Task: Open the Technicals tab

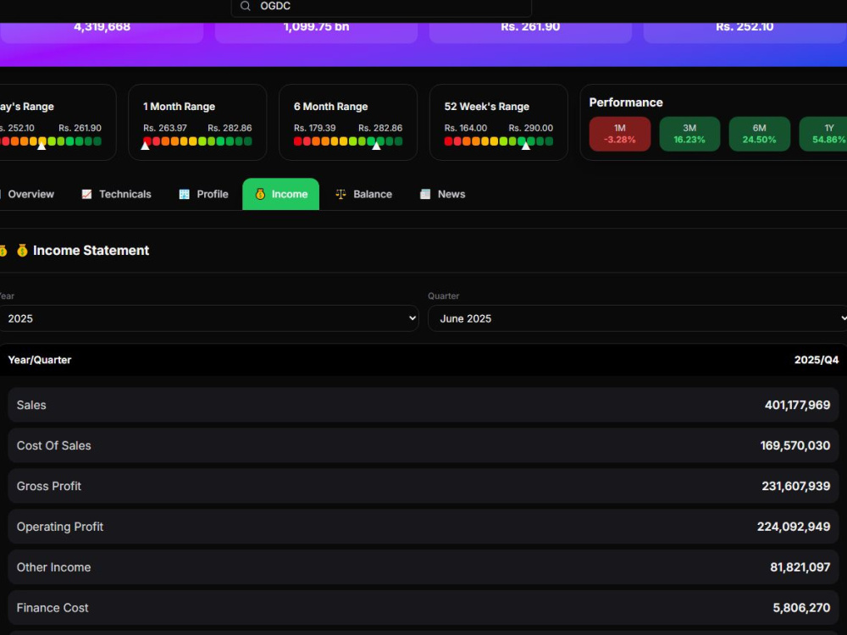Action: click(116, 195)
